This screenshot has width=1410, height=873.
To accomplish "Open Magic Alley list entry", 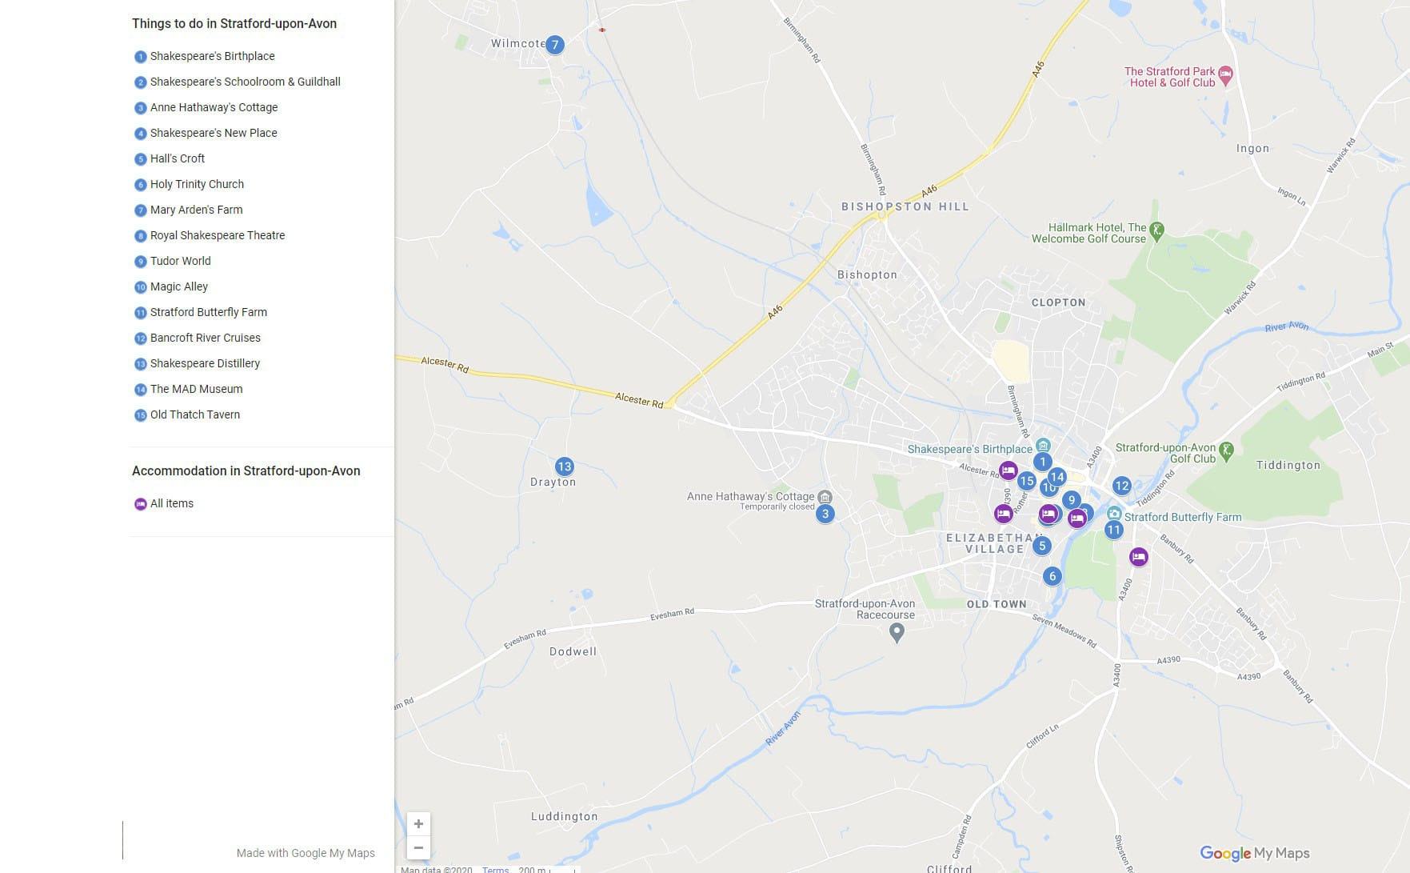I will pyautogui.click(x=178, y=286).
